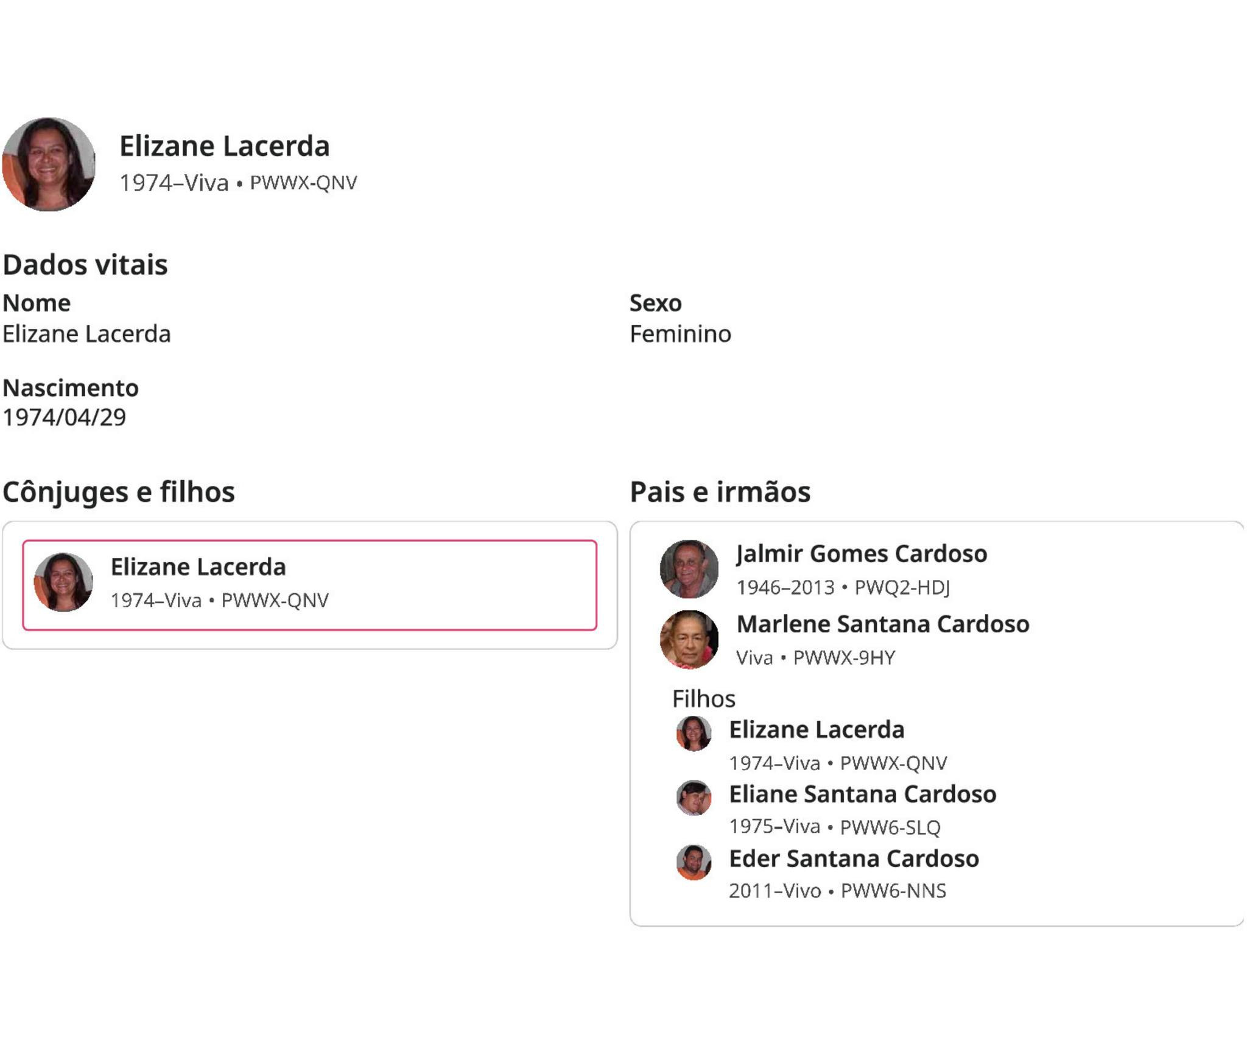Click the header ID PWWX-QNV

(x=303, y=183)
